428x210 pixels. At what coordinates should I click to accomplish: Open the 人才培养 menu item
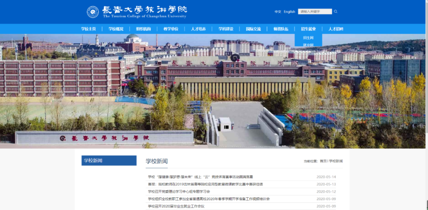tap(199, 29)
